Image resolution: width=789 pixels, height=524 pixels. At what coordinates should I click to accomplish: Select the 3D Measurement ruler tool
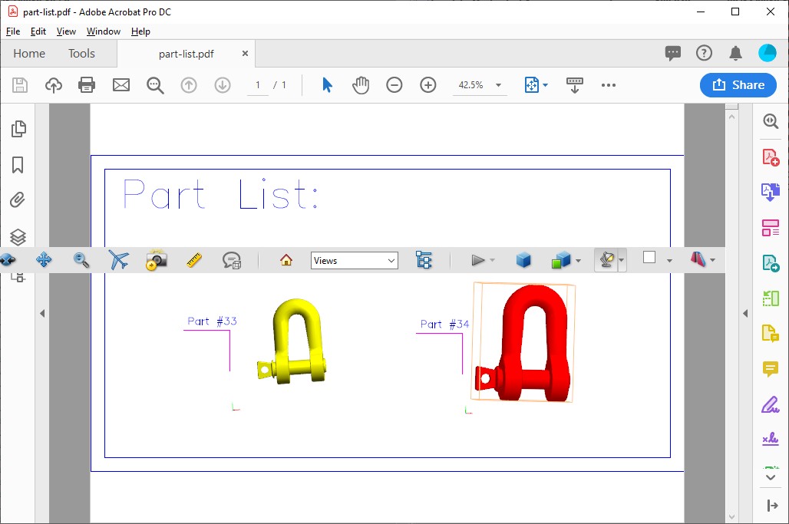(x=193, y=260)
